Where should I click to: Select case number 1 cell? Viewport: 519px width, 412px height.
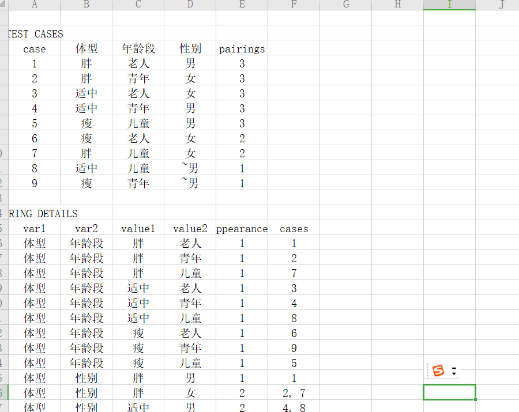click(x=35, y=63)
